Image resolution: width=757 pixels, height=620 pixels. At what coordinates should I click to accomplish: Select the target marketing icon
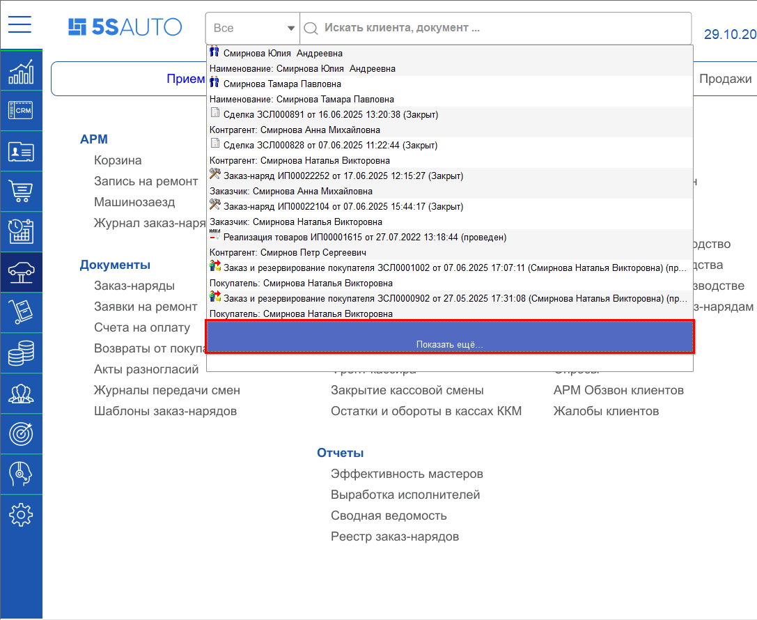21,434
